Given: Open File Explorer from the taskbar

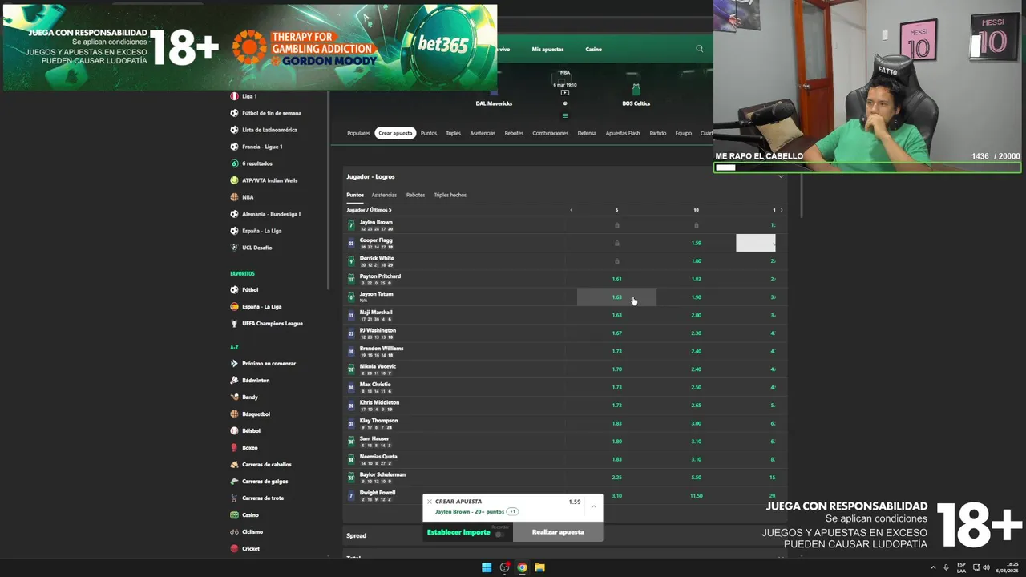Looking at the screenshot, I should pyautogui.click(x=539, y=567).
